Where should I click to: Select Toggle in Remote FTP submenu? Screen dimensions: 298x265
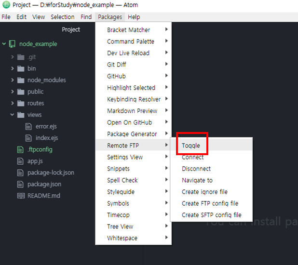pyautogui.click(x=211, y=146)
